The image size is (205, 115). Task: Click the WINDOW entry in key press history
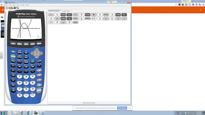coord(88,19)
